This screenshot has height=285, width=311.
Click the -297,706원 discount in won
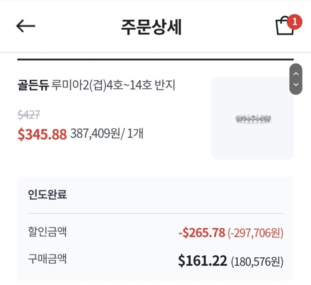256,233
